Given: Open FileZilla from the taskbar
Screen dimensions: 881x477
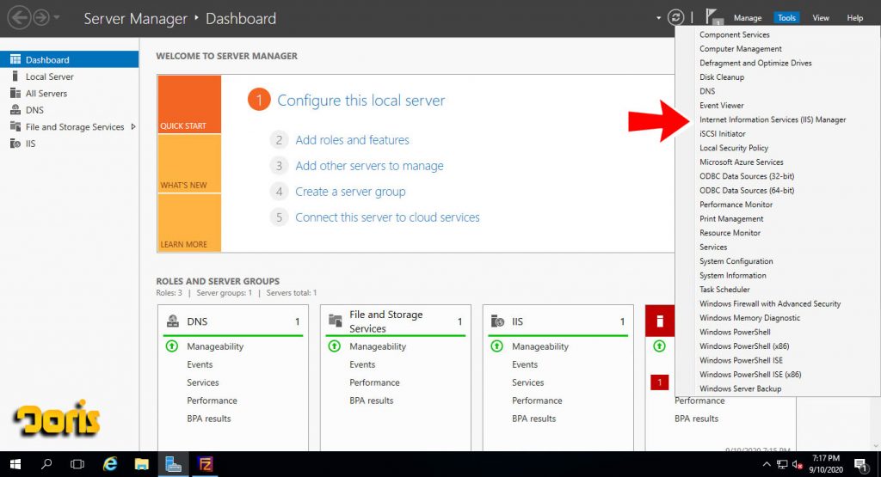Looking at the screenshot, I should tap(205, 464).
